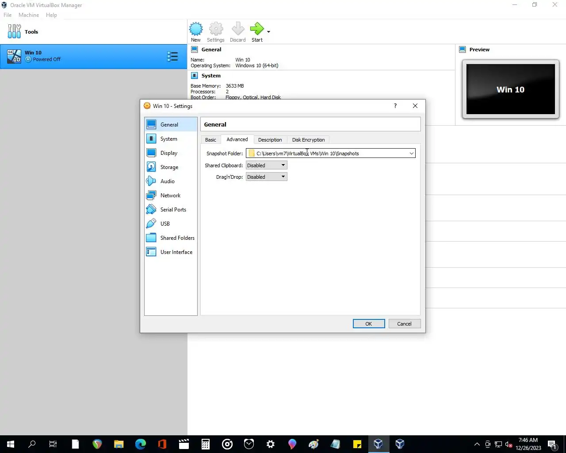Open taskbar Search magnifier
Viewport: 566px width, 453px height.
click(x=32, y=444)
